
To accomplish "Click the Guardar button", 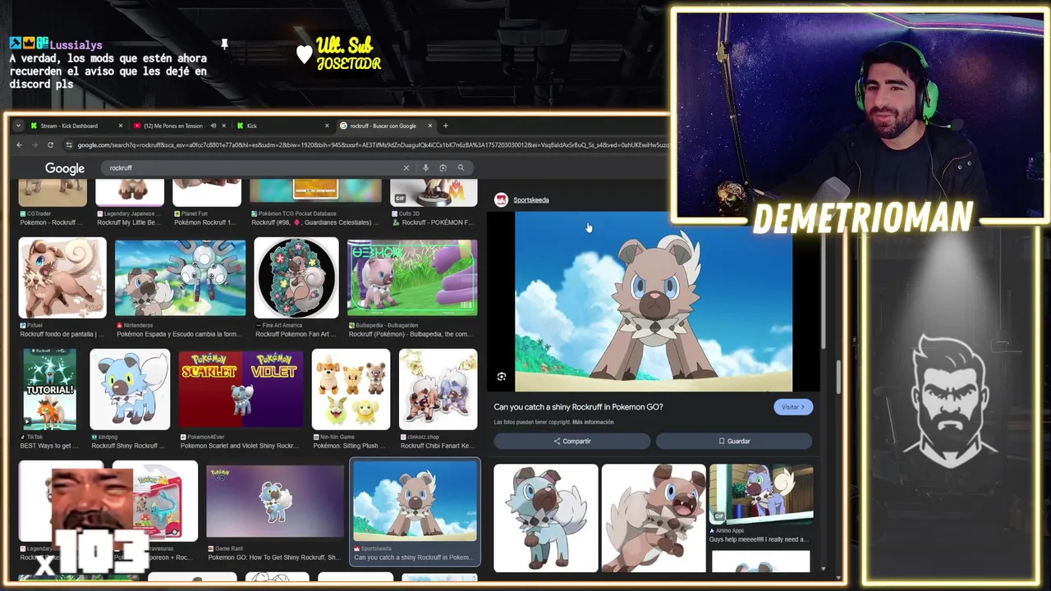I will coord(734,441).
